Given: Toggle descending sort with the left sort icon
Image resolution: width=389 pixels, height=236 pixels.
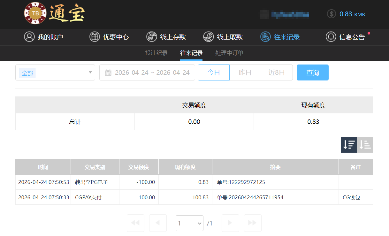Looking at the screenshot, I should coord(349,145).
